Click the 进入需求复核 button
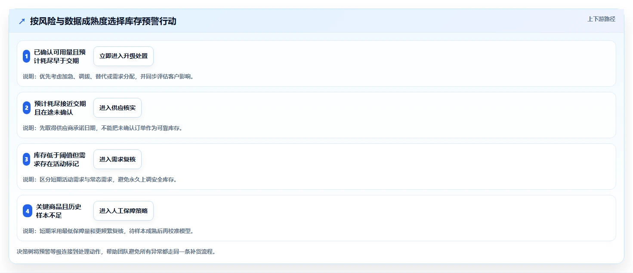Viewport: 633px width, 273px height. coord(117,159)
